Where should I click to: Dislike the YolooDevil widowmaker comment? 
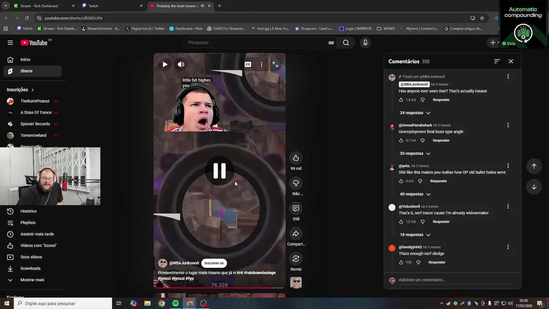422,222
